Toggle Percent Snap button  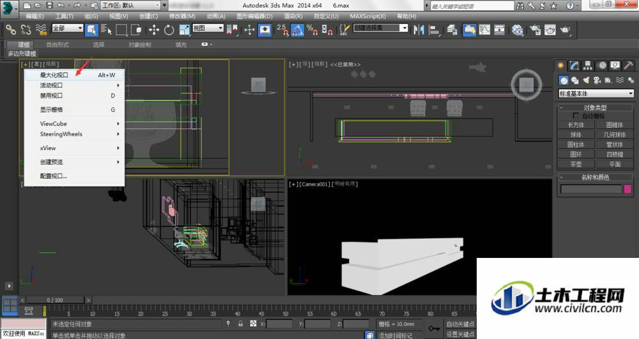click(312, 29)
